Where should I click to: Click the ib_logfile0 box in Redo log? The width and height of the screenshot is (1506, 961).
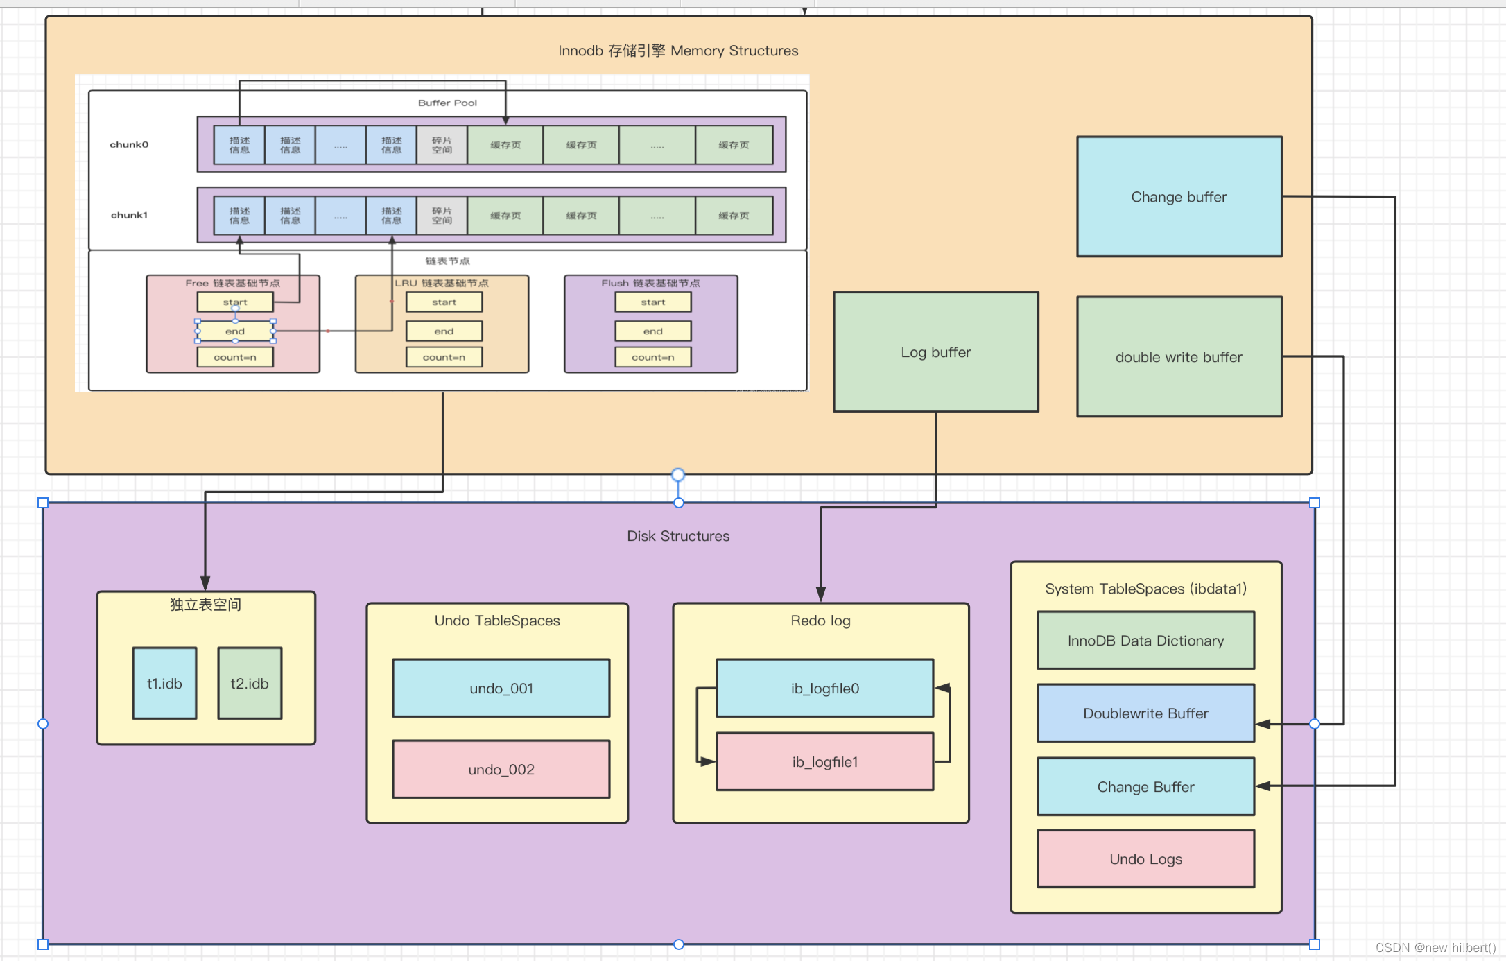pyautogui.click(x=824, y=689)
